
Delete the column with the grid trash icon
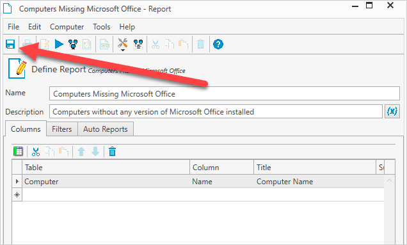113,152
